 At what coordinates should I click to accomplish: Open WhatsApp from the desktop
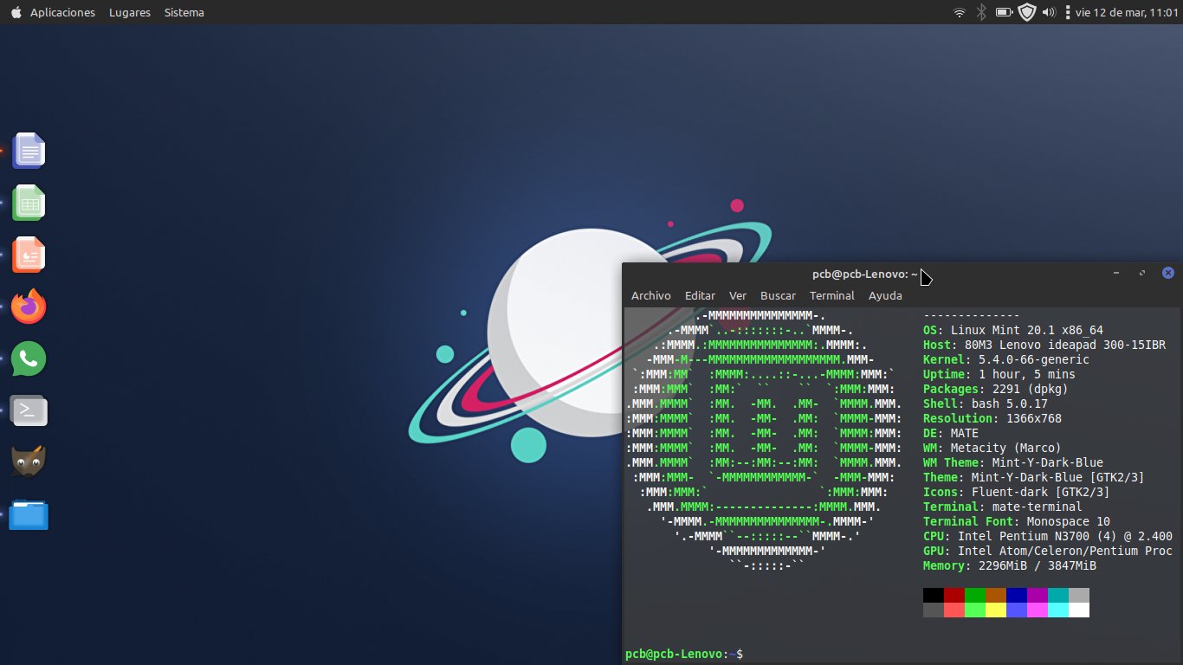[x=29, y=358]
